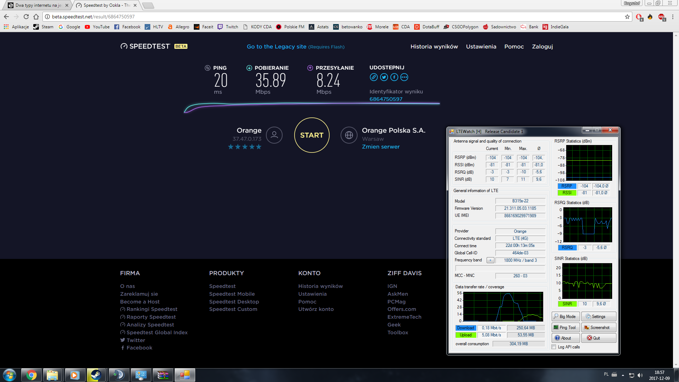This screenshot has height=382, width=679.
Task: Open the Twitch bookmark
Action: click(228, 27)
